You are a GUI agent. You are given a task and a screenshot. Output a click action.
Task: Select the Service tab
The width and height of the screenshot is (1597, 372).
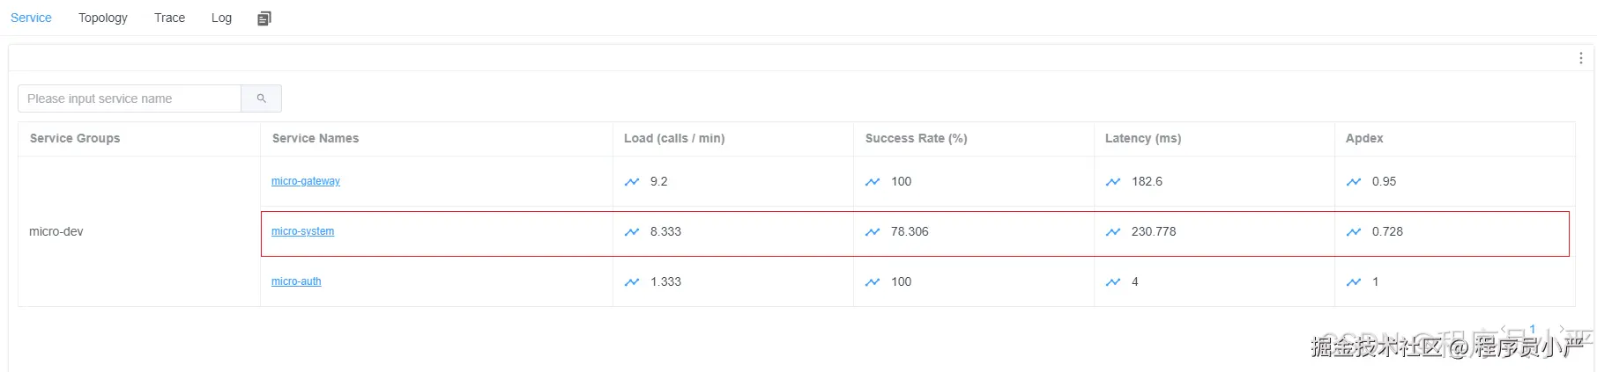click(x=31, y=18)
